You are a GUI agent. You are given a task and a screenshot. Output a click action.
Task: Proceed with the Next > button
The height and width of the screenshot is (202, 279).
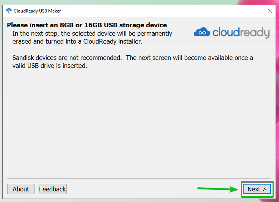(257, 189)
